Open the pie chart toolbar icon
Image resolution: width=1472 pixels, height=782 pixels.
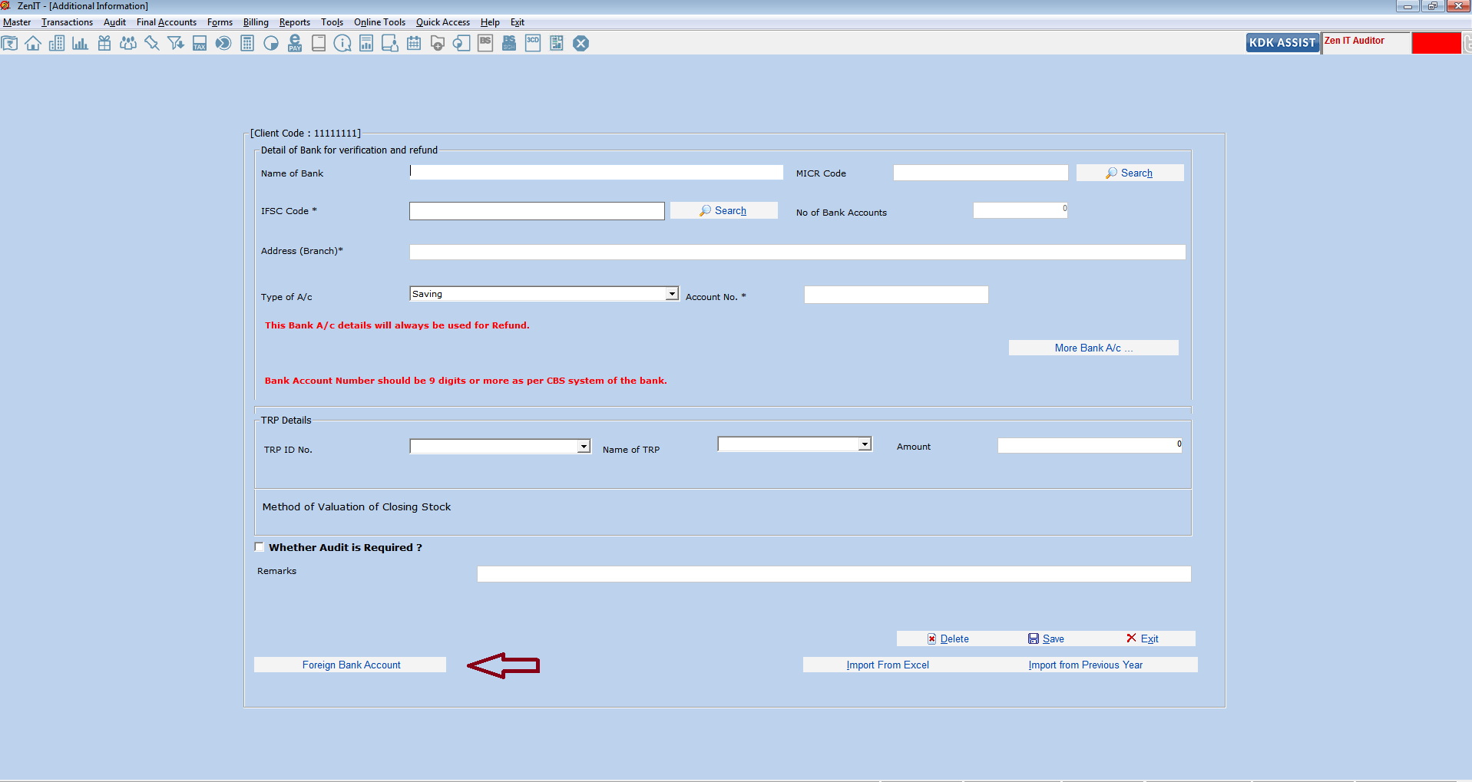coord(271,44)
